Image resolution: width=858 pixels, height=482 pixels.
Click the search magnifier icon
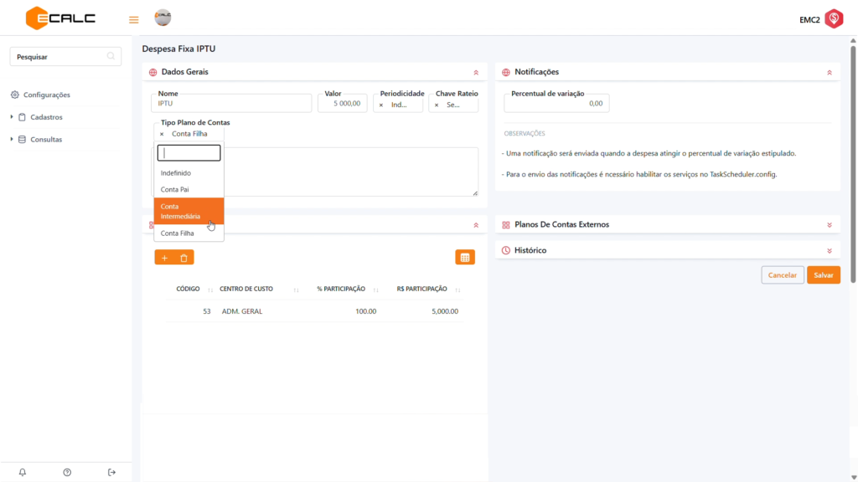tap(111, 57)
